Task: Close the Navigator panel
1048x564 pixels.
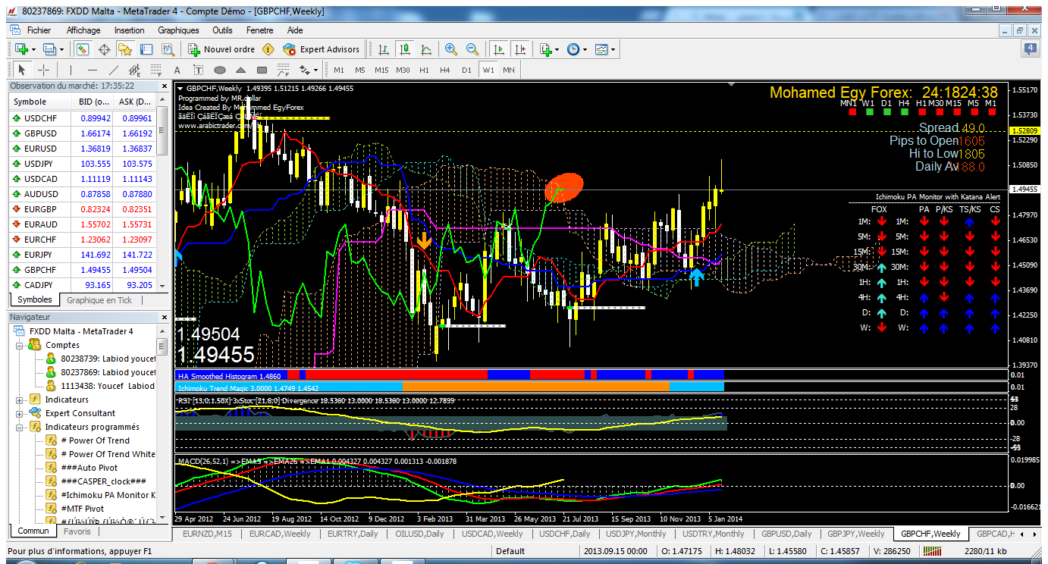Action: coord(163,318)
